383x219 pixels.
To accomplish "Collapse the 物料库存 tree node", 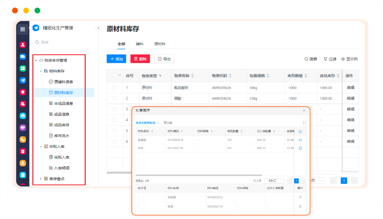I will (x=41, y=71).
